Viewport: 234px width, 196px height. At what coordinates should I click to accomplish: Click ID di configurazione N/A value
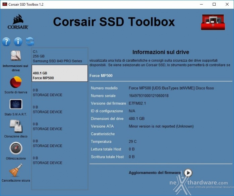[x=132, y=111]
